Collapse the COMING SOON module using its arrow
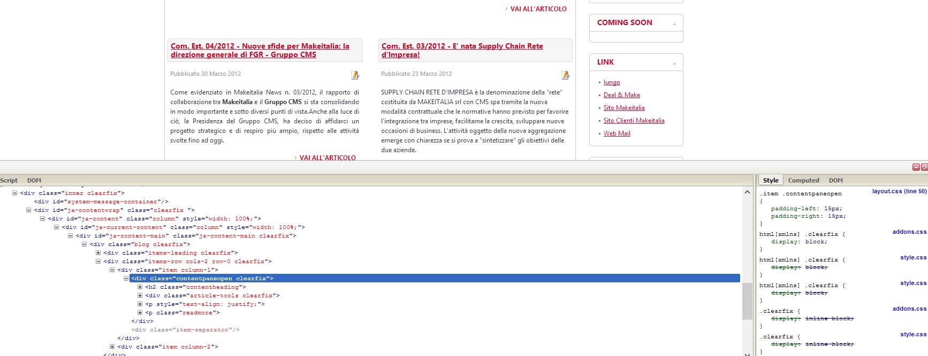Viewport: 928px width, 356px height. coord(674,23)
